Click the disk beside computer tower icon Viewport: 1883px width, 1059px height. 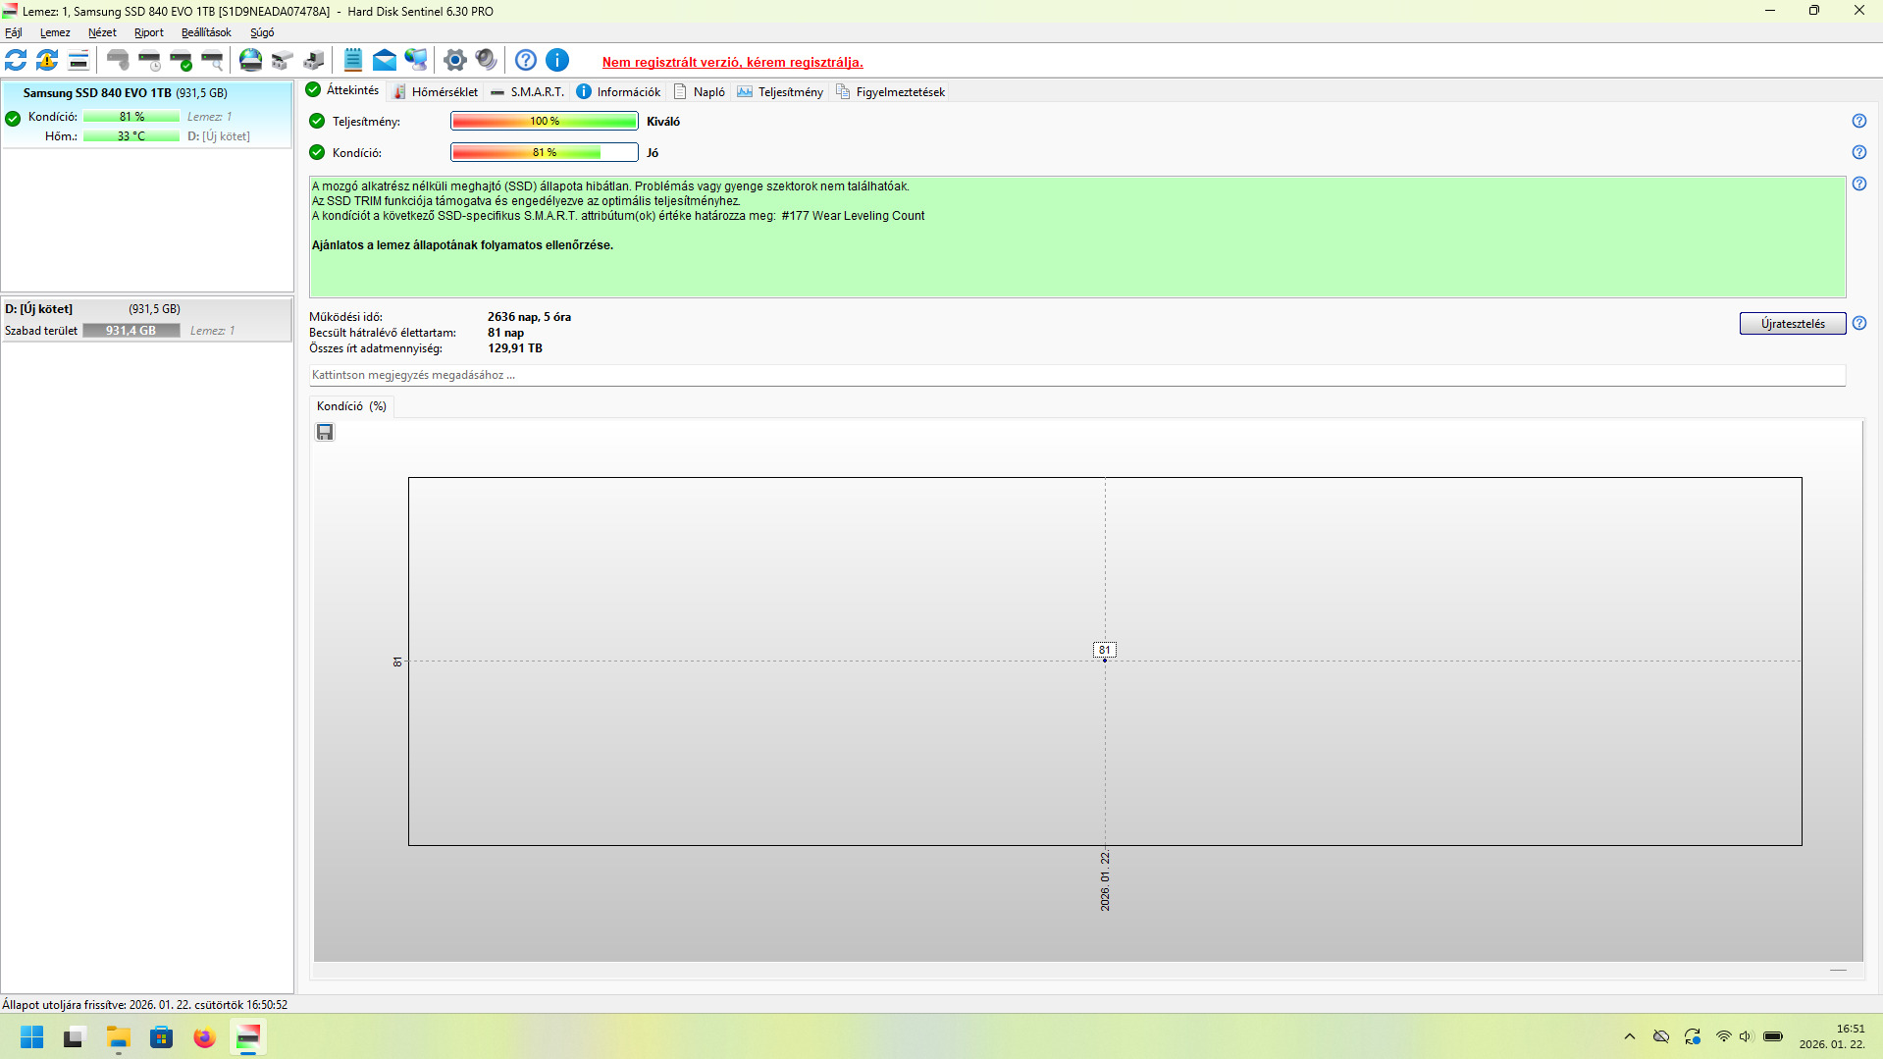314,61
